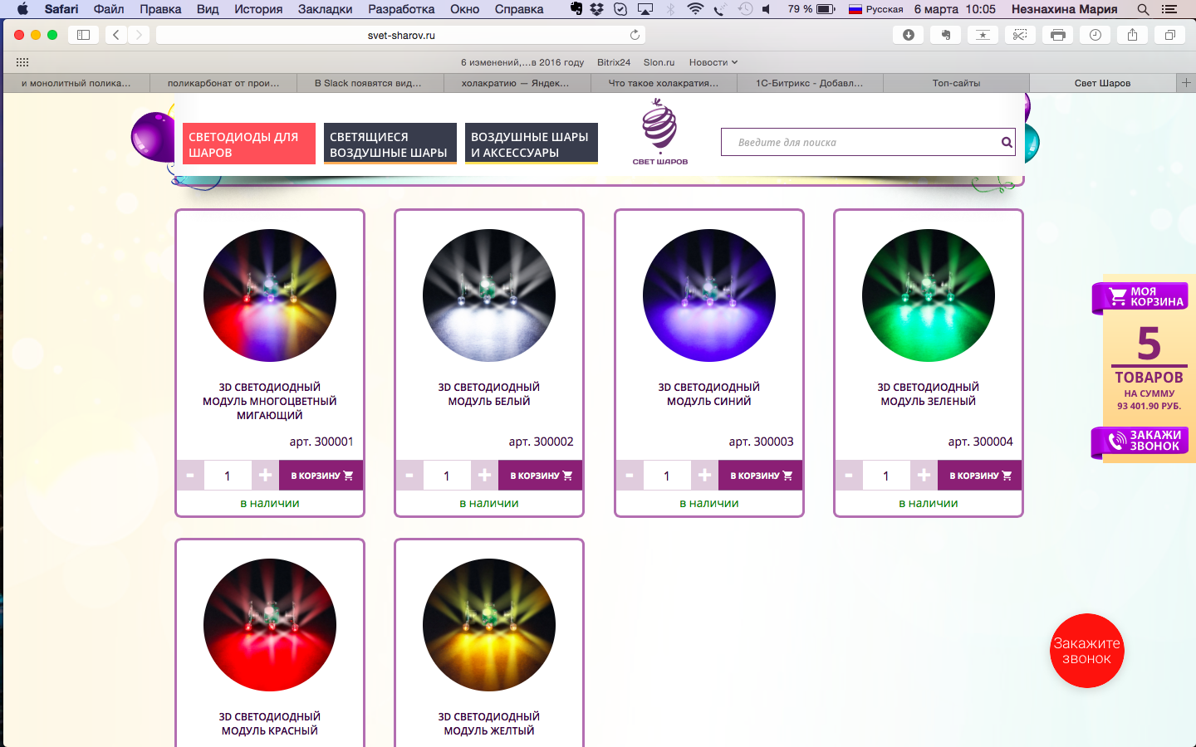Increase quantity for арт. 300001

click(x=265, y=476)
